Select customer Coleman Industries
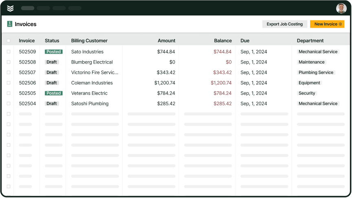The height and width of the screenshot is (198, 352). tap(92, 83)
